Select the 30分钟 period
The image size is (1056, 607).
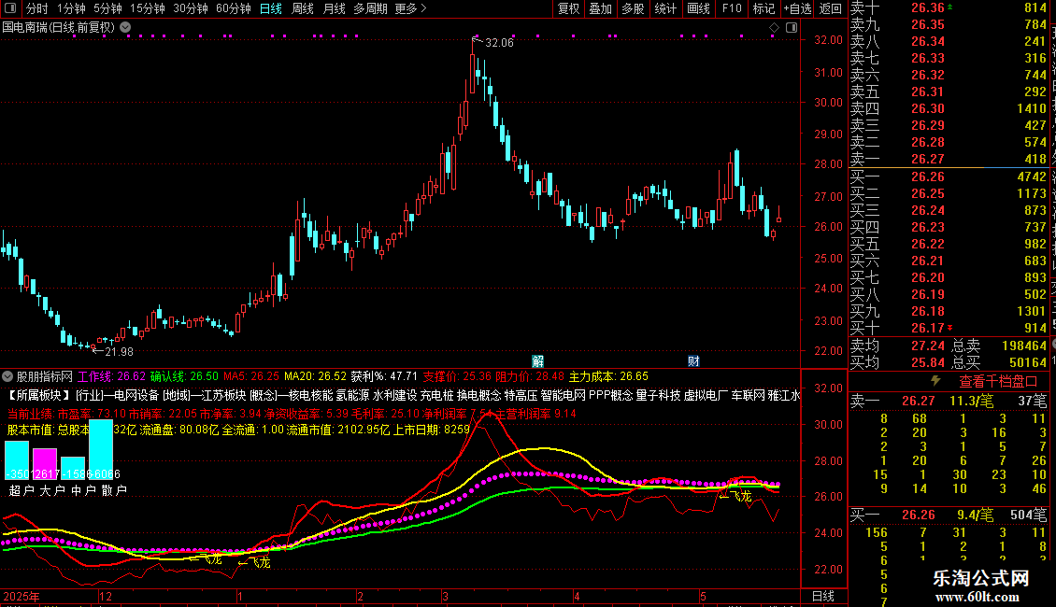click(190, 8)
